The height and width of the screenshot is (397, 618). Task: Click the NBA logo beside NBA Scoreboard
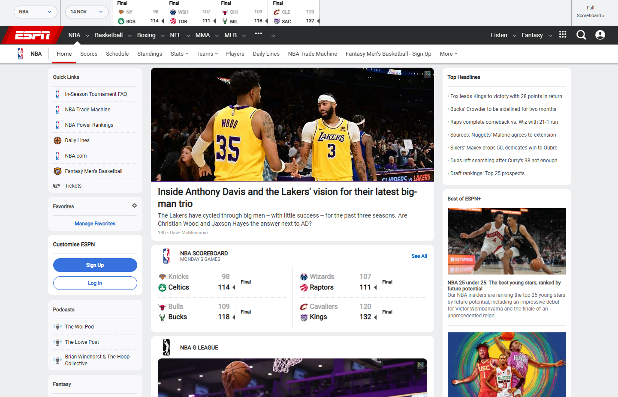pyautogui.click(x=166, y=256)
